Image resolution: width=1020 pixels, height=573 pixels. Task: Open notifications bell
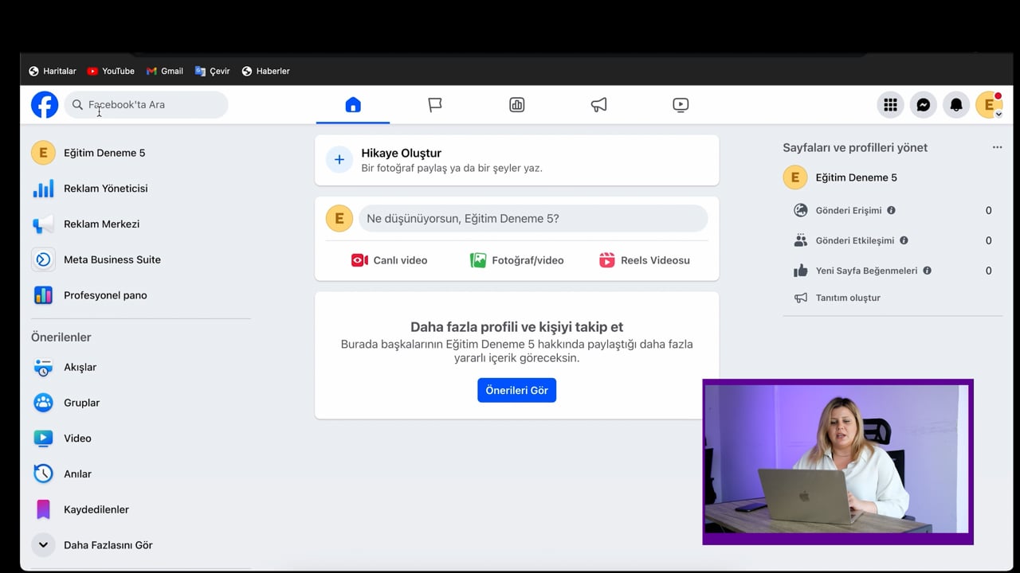pyautogui.click(x=956, y=104)
